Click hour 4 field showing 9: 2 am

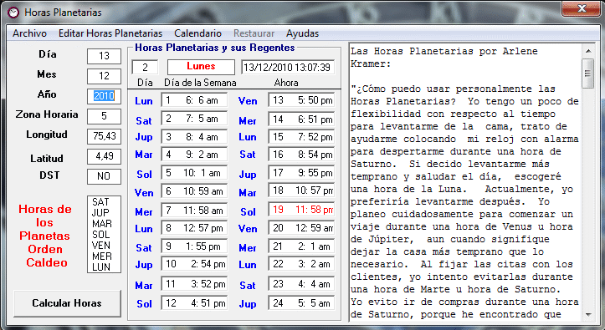(x=194, y=155)
